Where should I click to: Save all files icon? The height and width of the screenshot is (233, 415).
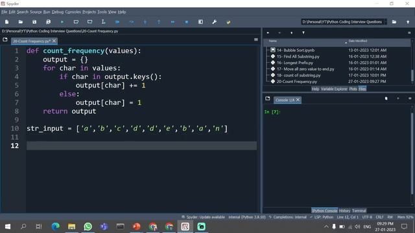48,22
